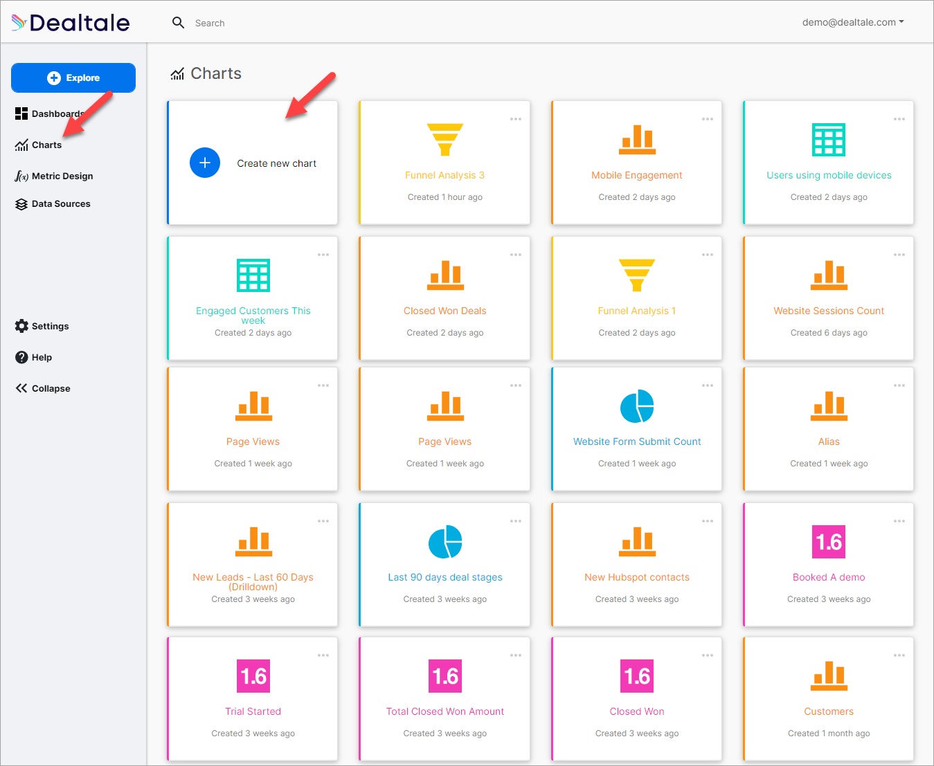Open the Booked A demo metric icon
Screen dimensions: 934x766
pyautogui.click(x=829, y=542)
